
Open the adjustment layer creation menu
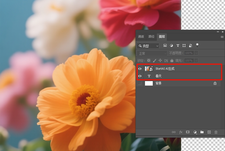195,132
